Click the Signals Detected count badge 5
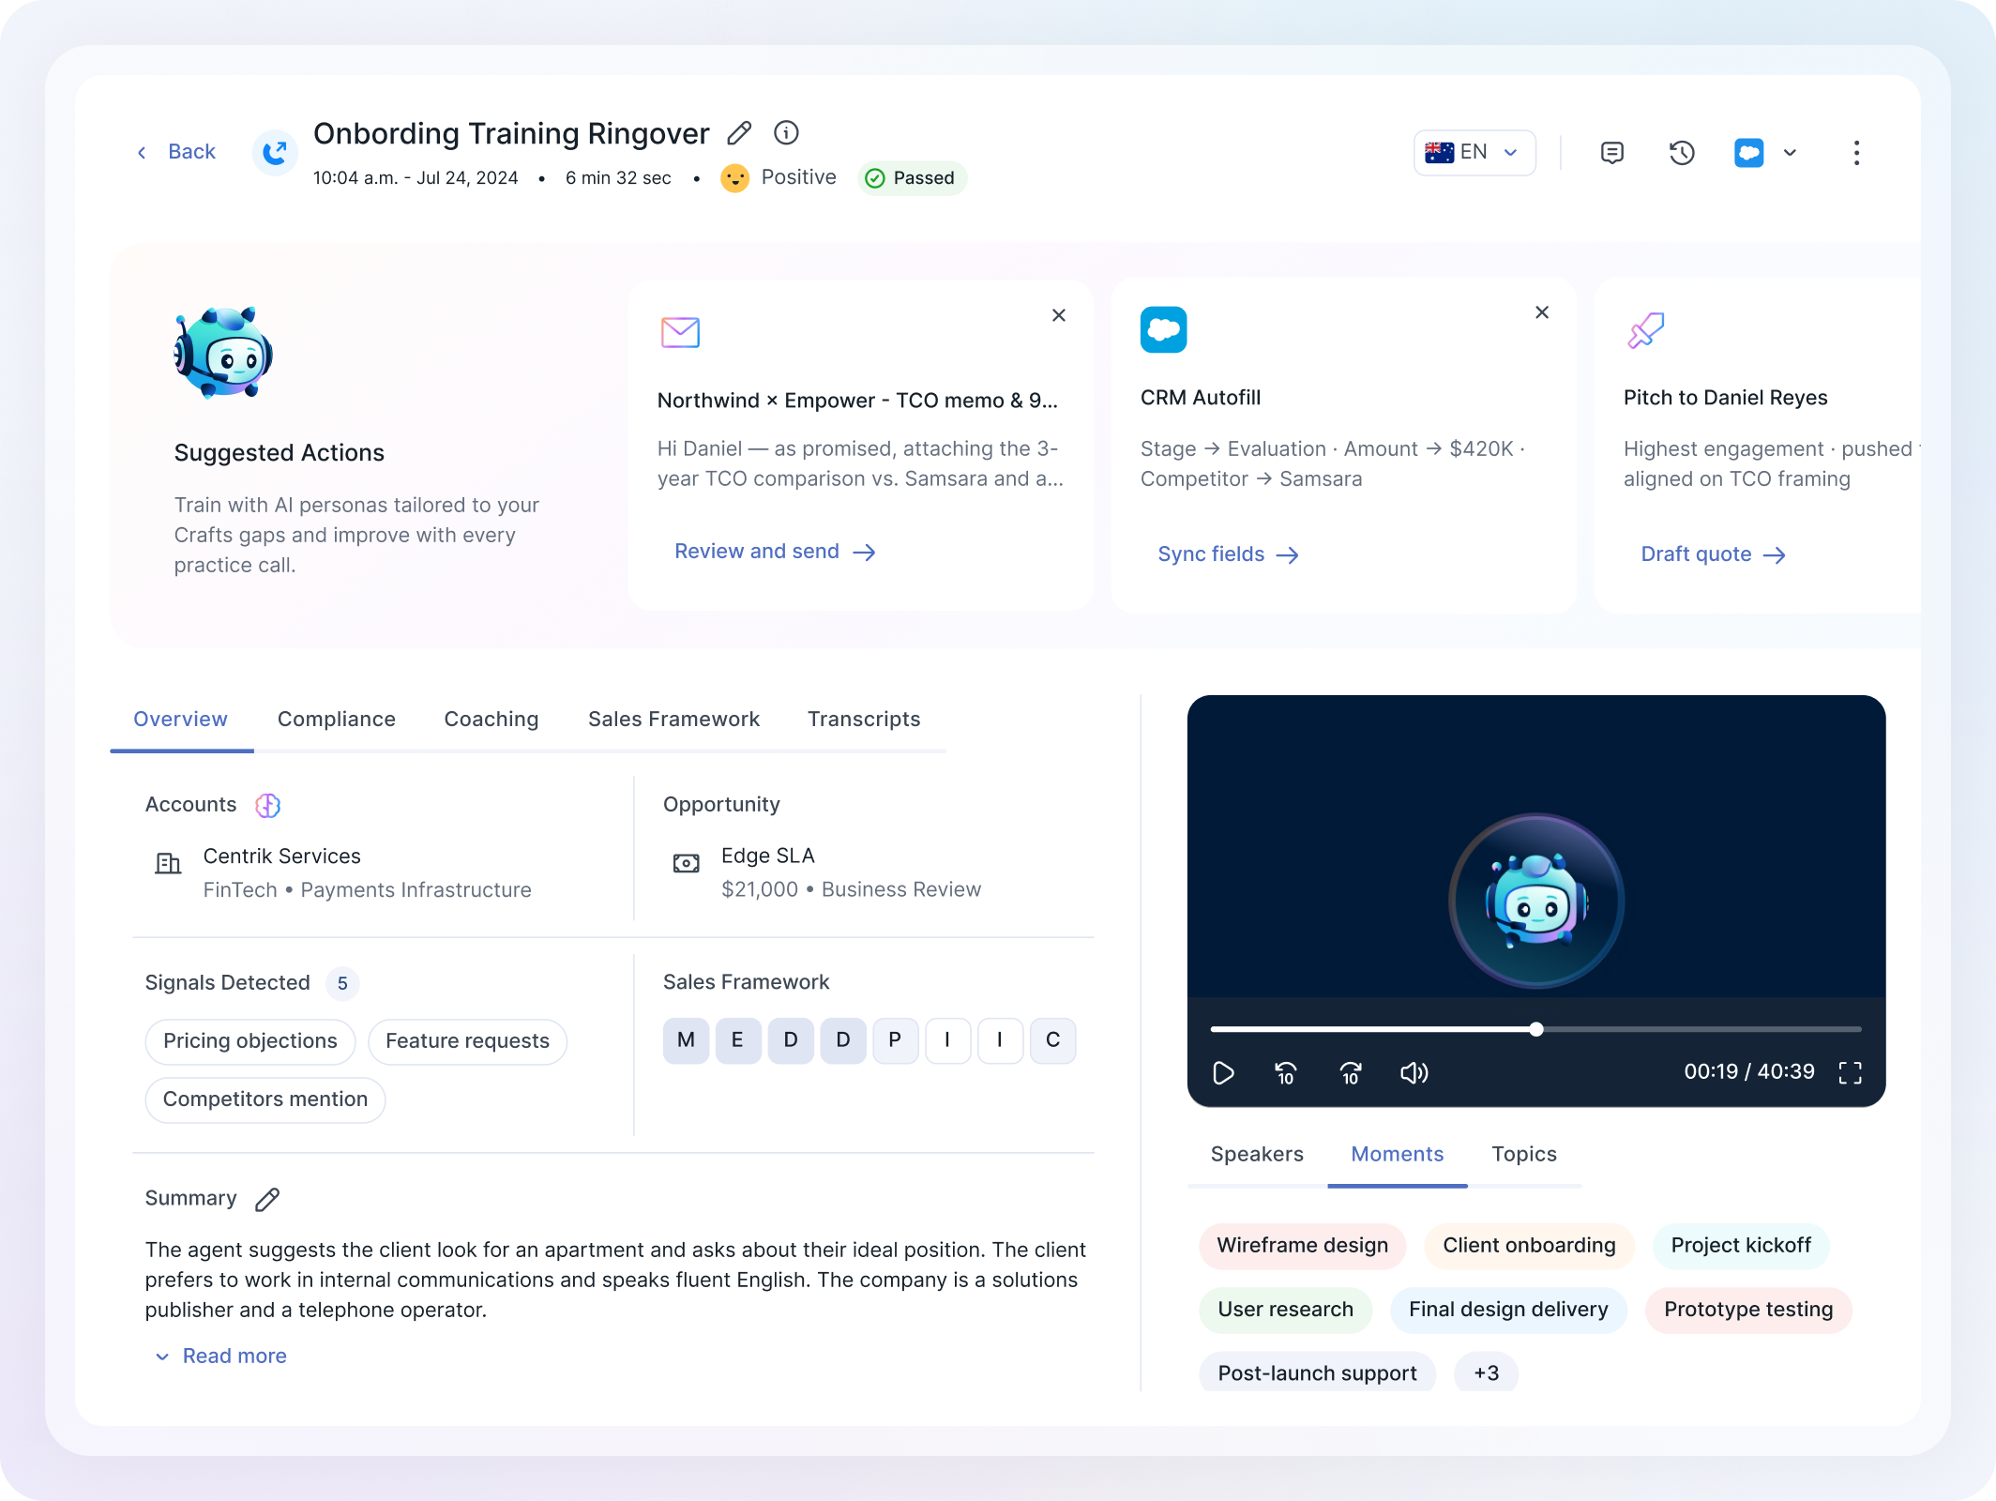This screenshot has width=1996, height=1501. (342, 983)
